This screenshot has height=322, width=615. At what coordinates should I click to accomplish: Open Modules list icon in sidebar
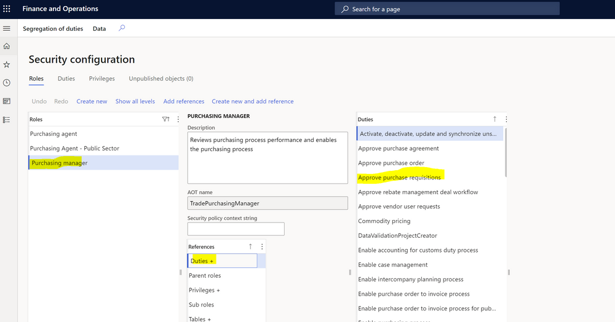[x=7, y=119]
